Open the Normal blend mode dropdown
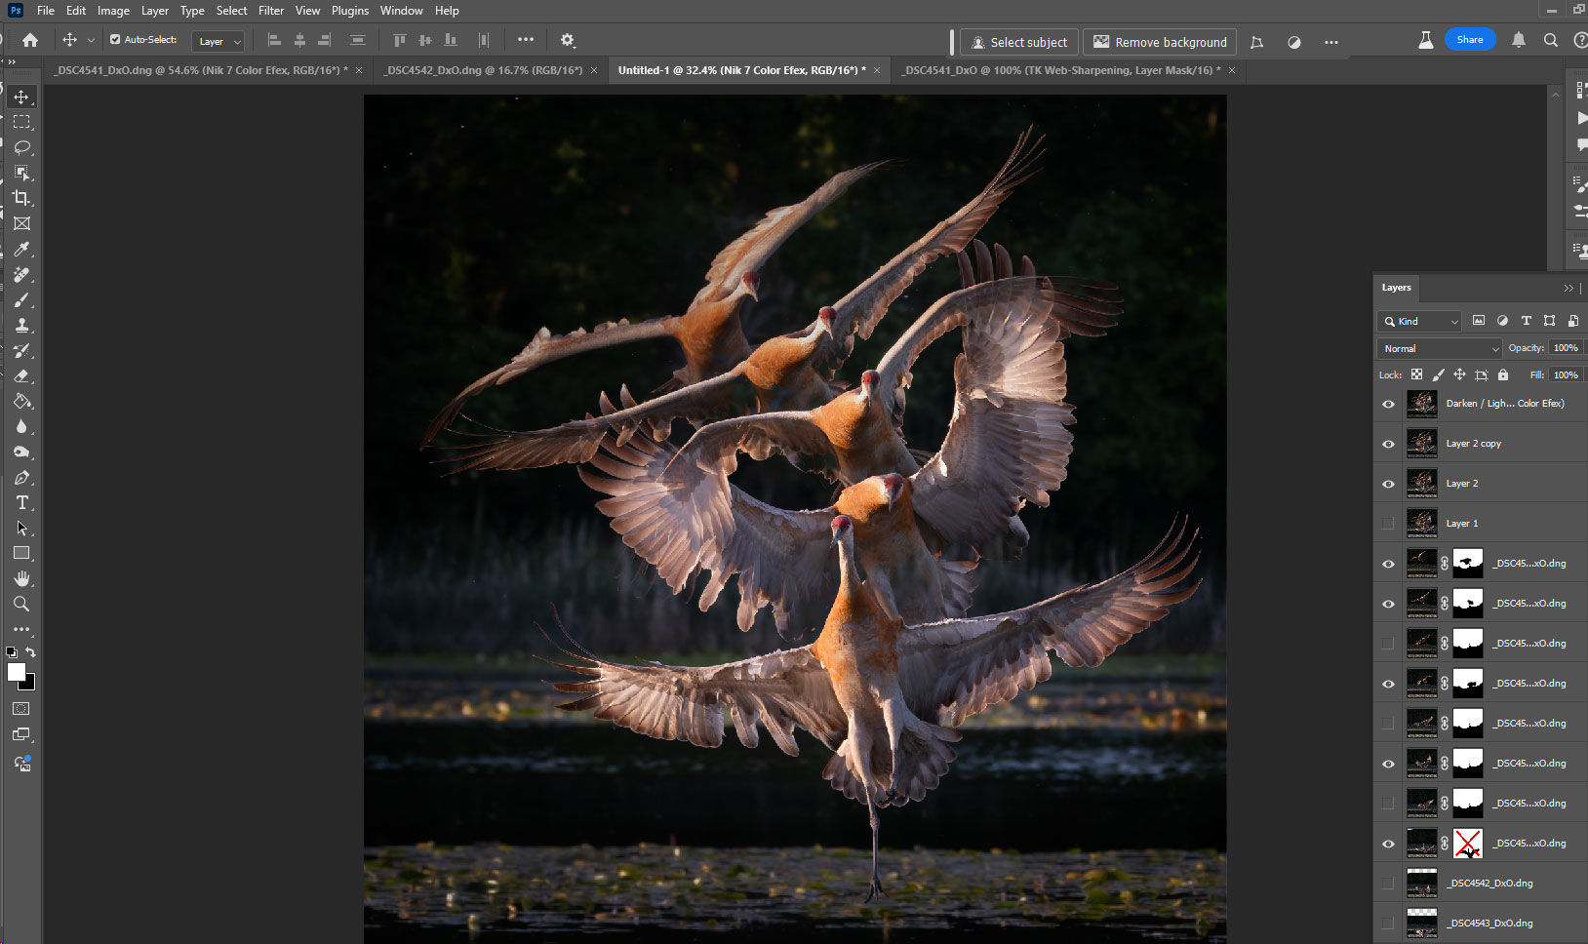1588x944 pixels. pos(1440,348)
